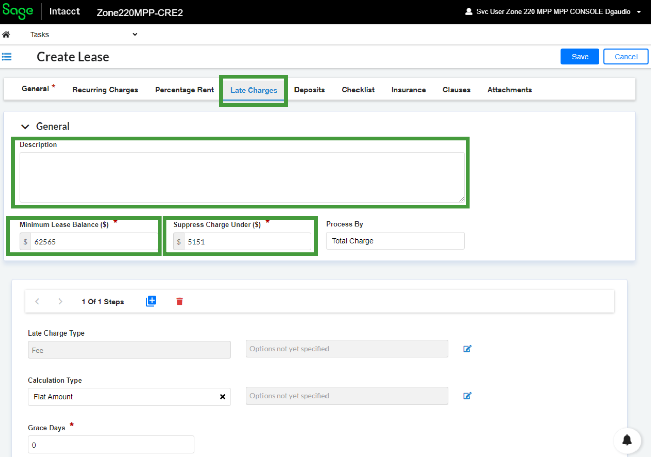Open the Tasks dropdown
This screenshot has height=457, width=651.
click(x=84, y=34)
